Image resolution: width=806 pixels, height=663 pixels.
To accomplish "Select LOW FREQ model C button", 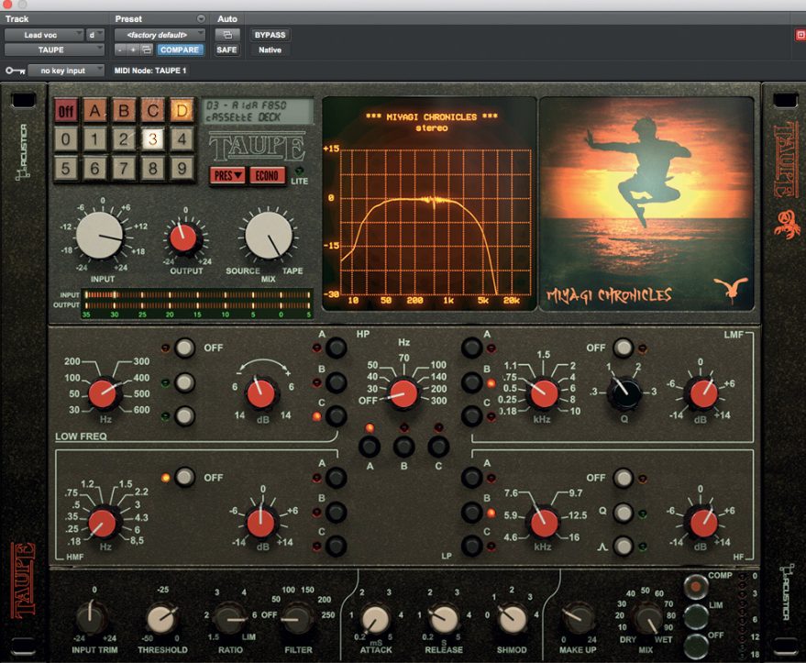I will [x=337, y=415].
